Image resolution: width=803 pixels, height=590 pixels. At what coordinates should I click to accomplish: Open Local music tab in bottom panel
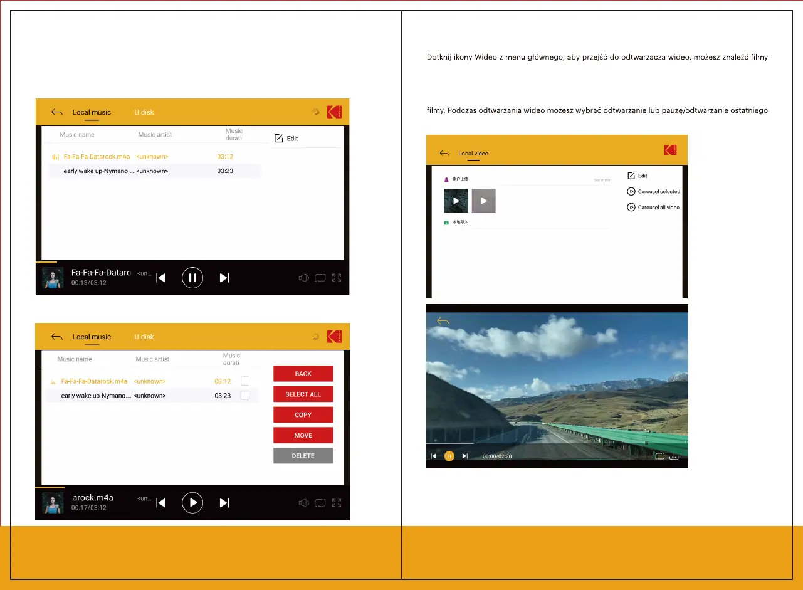(92, 337)
